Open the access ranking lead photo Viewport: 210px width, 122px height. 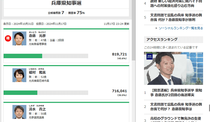pos(174,68)
